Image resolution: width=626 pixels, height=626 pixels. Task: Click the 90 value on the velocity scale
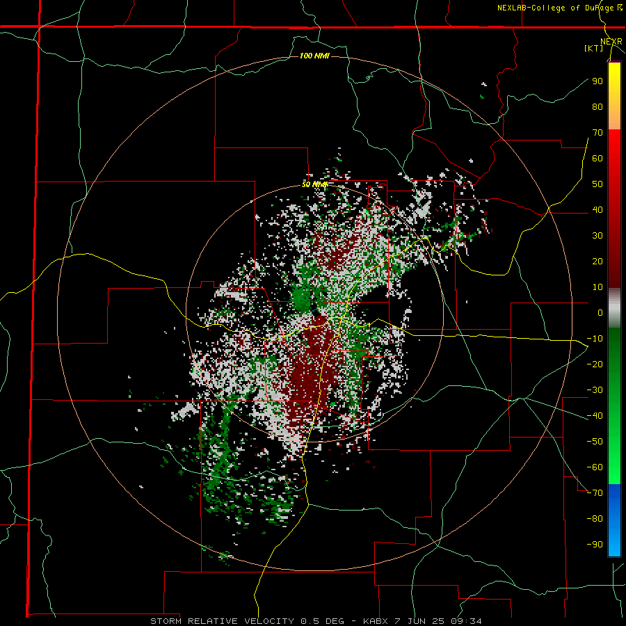(597, 81)
